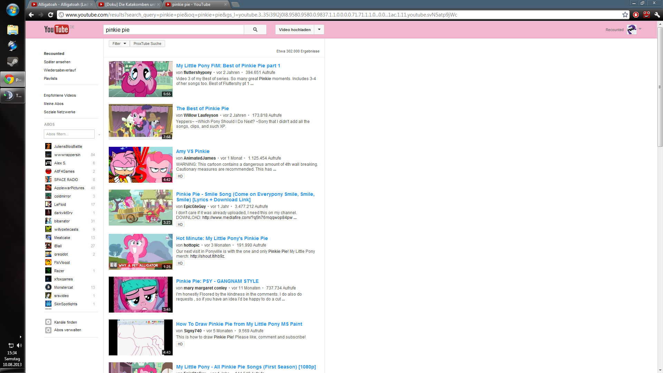Click the Abos verwalten gear icon
The width and height of the screenshot is (663, 373).
[48, 330]
